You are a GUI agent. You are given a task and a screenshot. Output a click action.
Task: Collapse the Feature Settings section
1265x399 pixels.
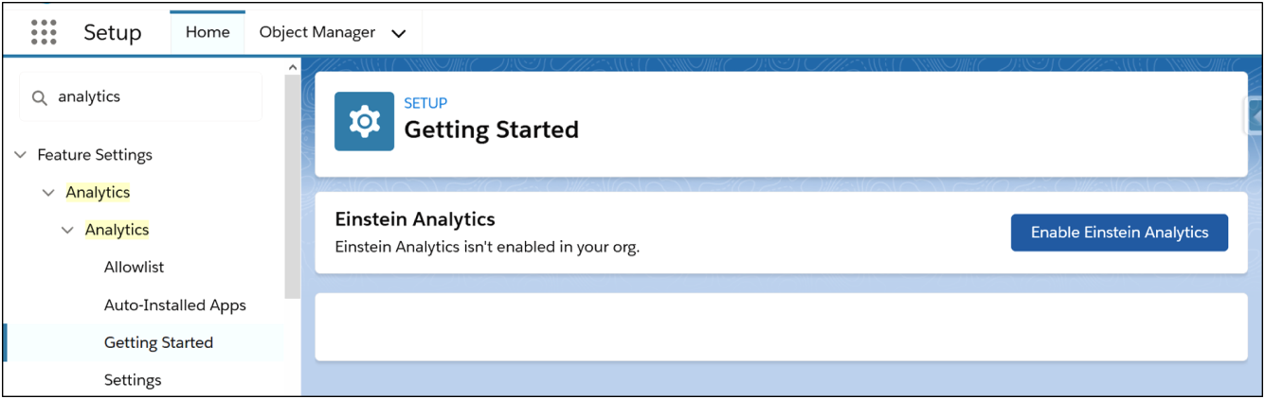click(21, 155)
